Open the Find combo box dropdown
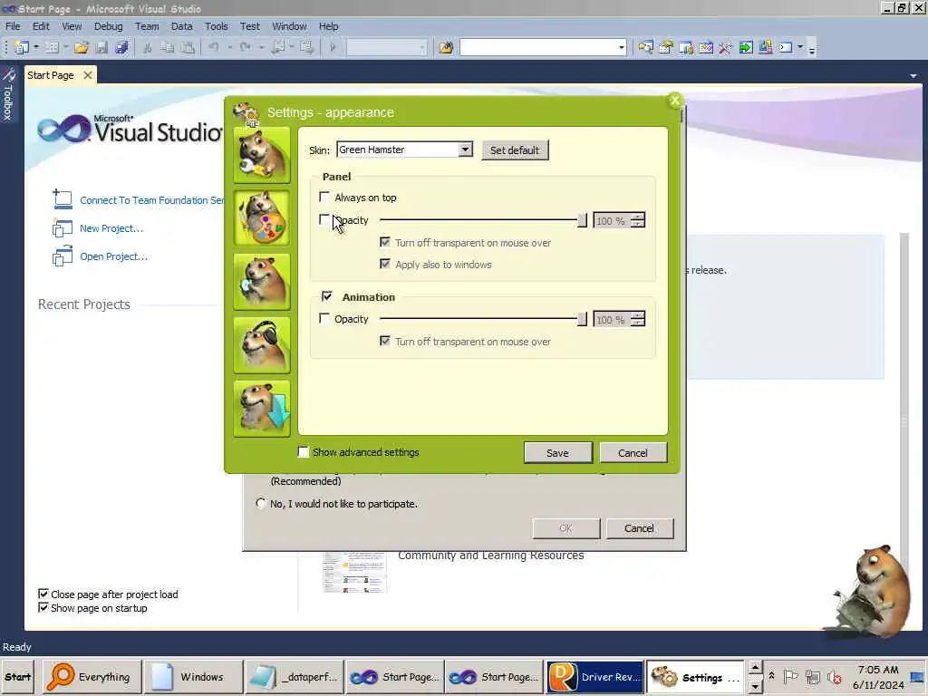 coord(621,47)
